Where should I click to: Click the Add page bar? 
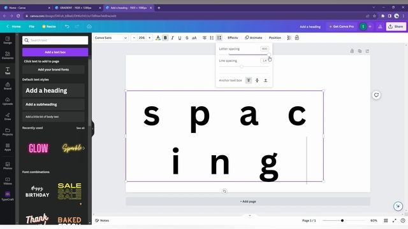248,202
